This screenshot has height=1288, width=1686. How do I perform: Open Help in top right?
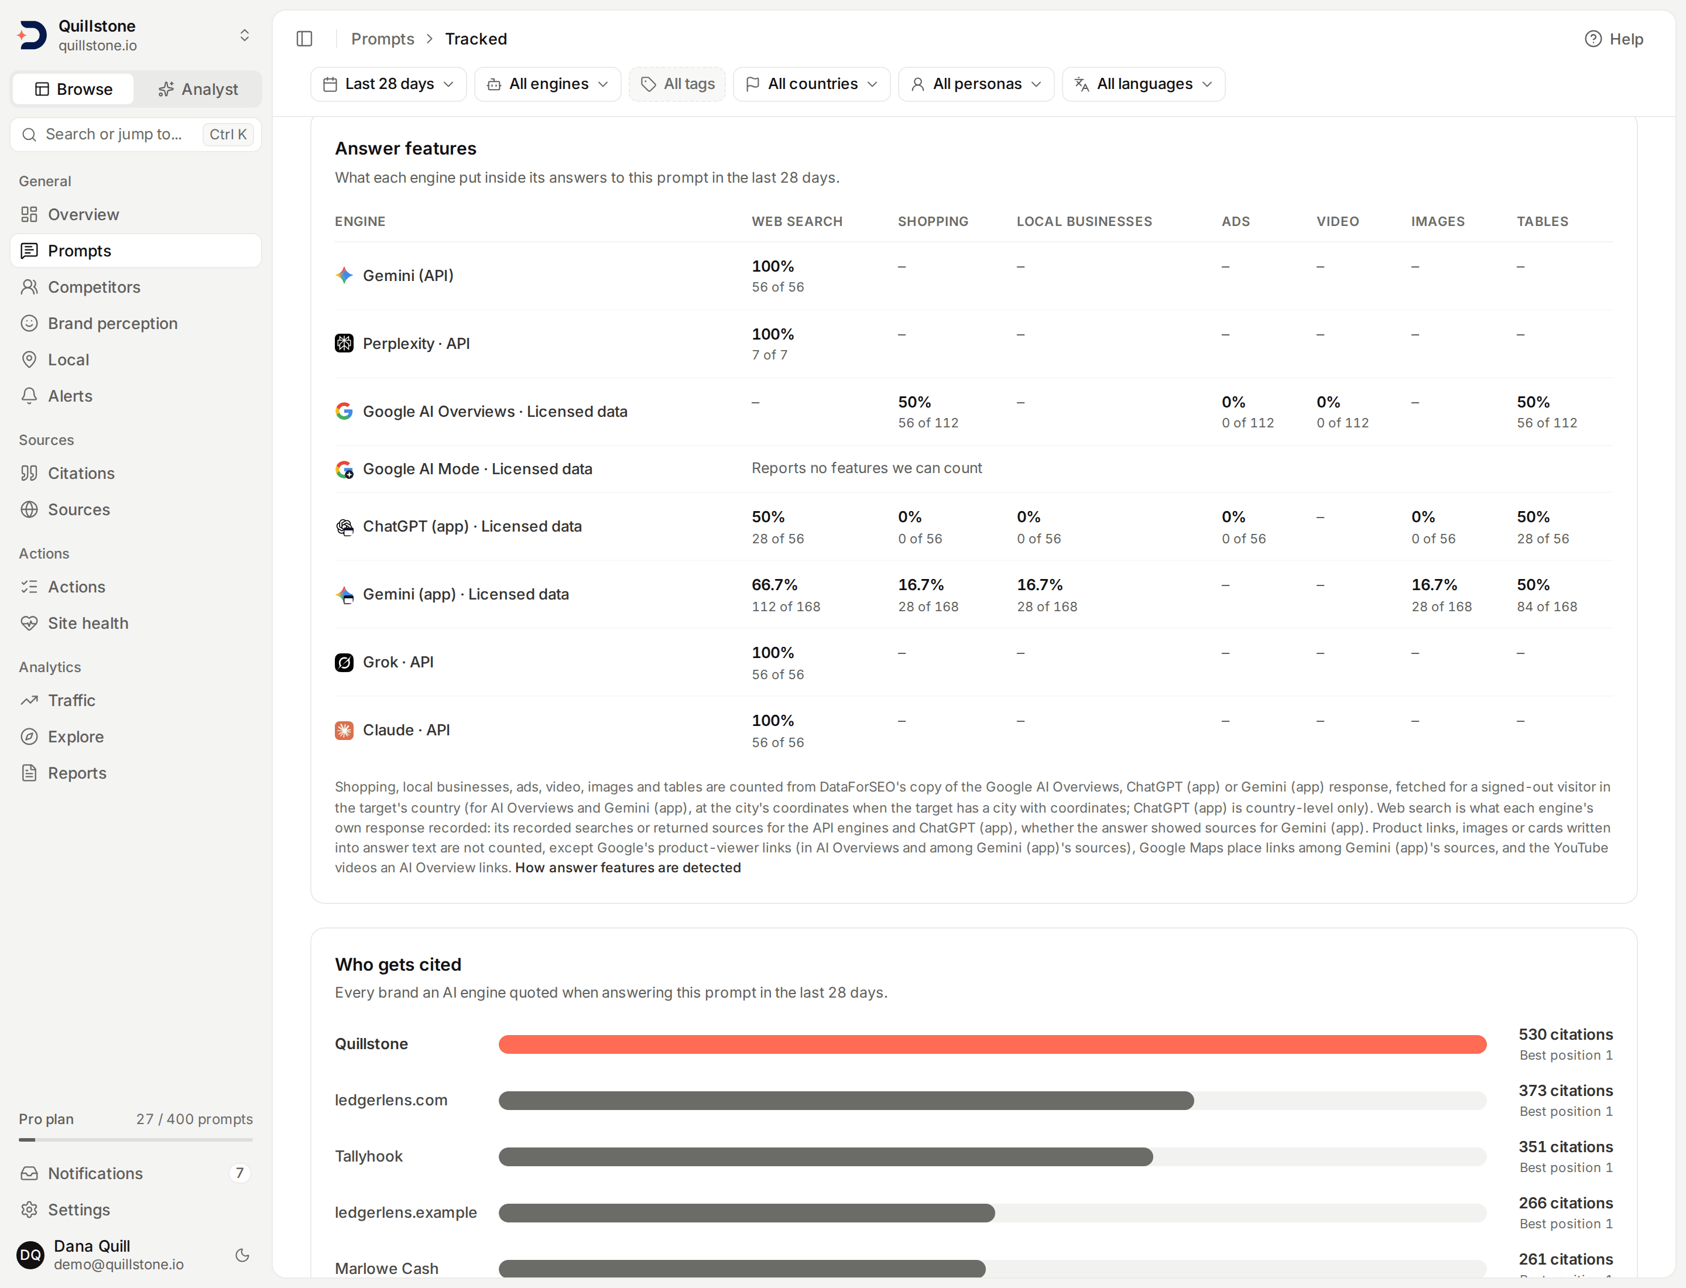[1614, 39]
